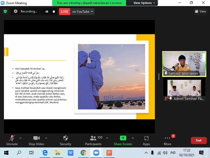Change layout with the View icon
Screen dimensions: 210x158
pos(200,11)
